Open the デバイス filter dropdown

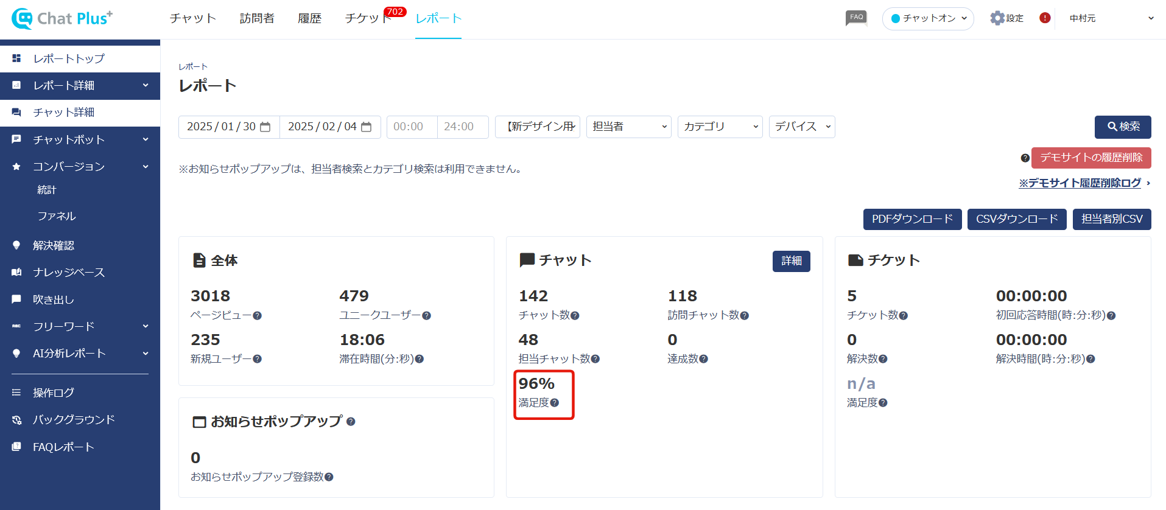point(802,127)
